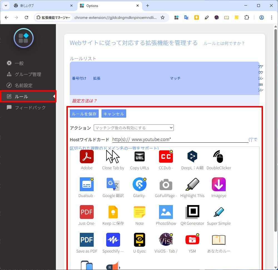Screen dimensions: 278x270
Task: Select the PhotoShow extension icon
Action: (x=166, y=212)
